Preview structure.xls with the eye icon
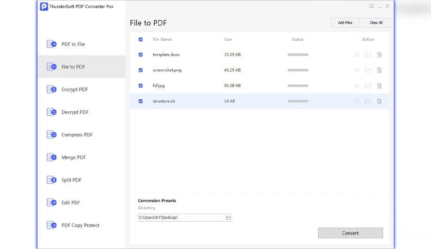Viewport: 431px width, 249px height. [357, 101]
